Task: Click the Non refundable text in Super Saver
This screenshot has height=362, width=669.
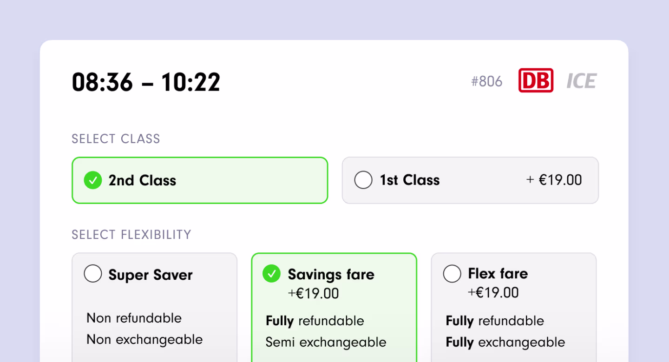Action: click(x=134, y=318)
